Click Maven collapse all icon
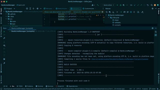The height and width of the screenshot is (90, 160). 134,12
